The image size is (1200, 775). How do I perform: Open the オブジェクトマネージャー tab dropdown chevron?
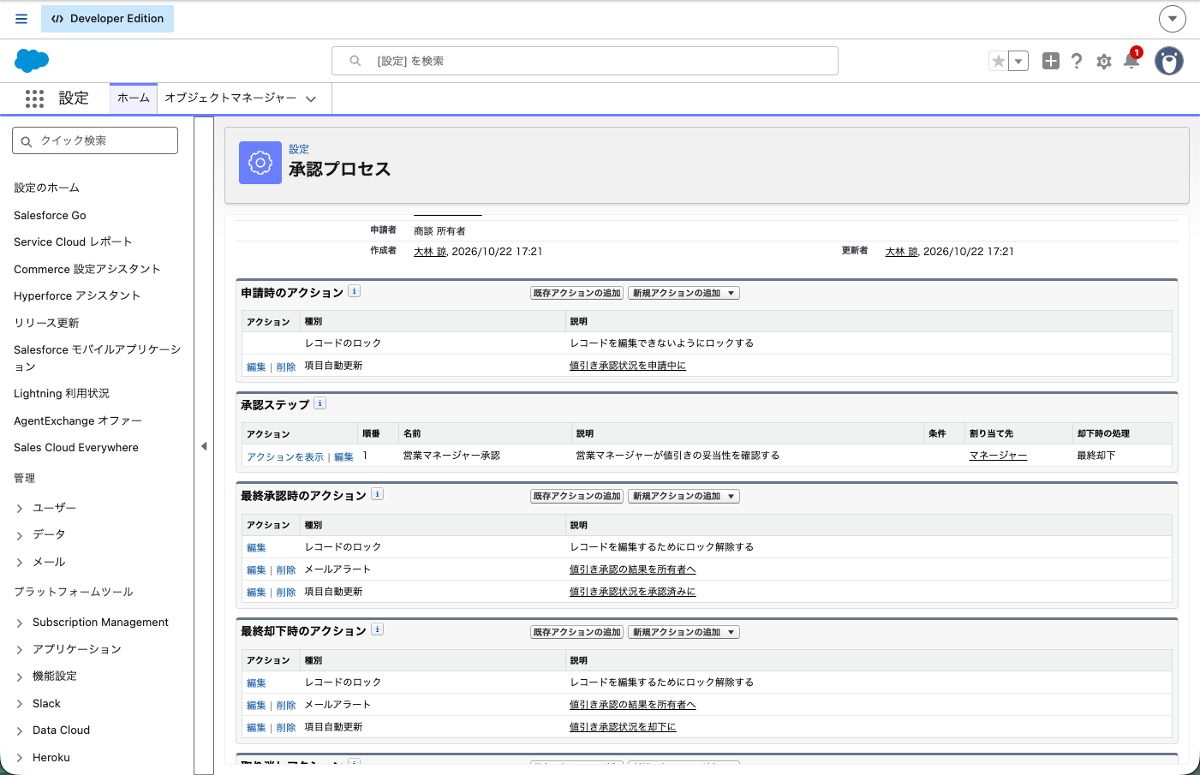[311, 98]
